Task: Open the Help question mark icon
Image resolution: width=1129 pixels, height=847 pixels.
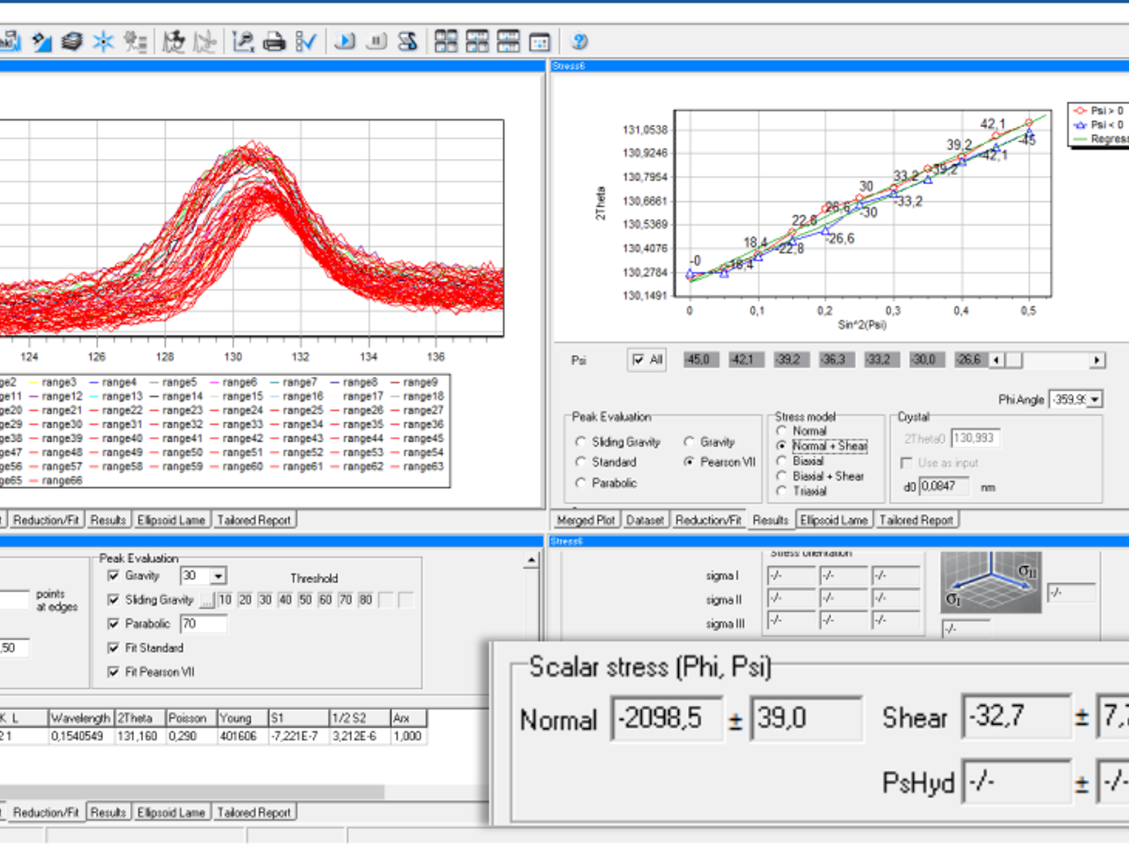Action: coord(579,42)
